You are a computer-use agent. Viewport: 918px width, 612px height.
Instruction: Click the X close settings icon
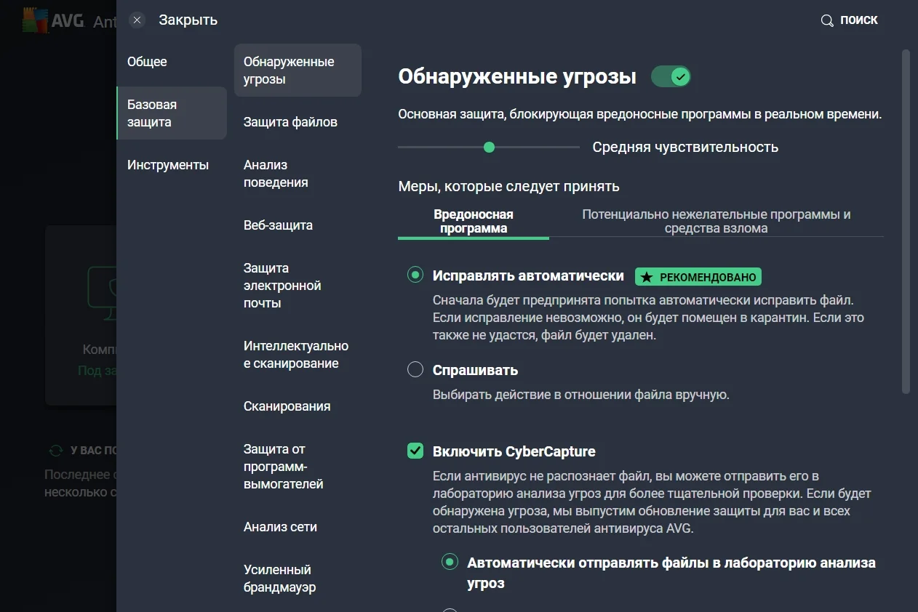[137, 20]
